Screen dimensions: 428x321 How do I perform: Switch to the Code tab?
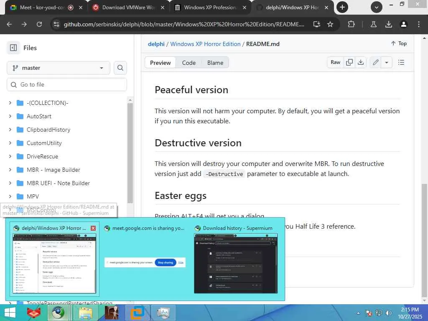tap(189, 63)
